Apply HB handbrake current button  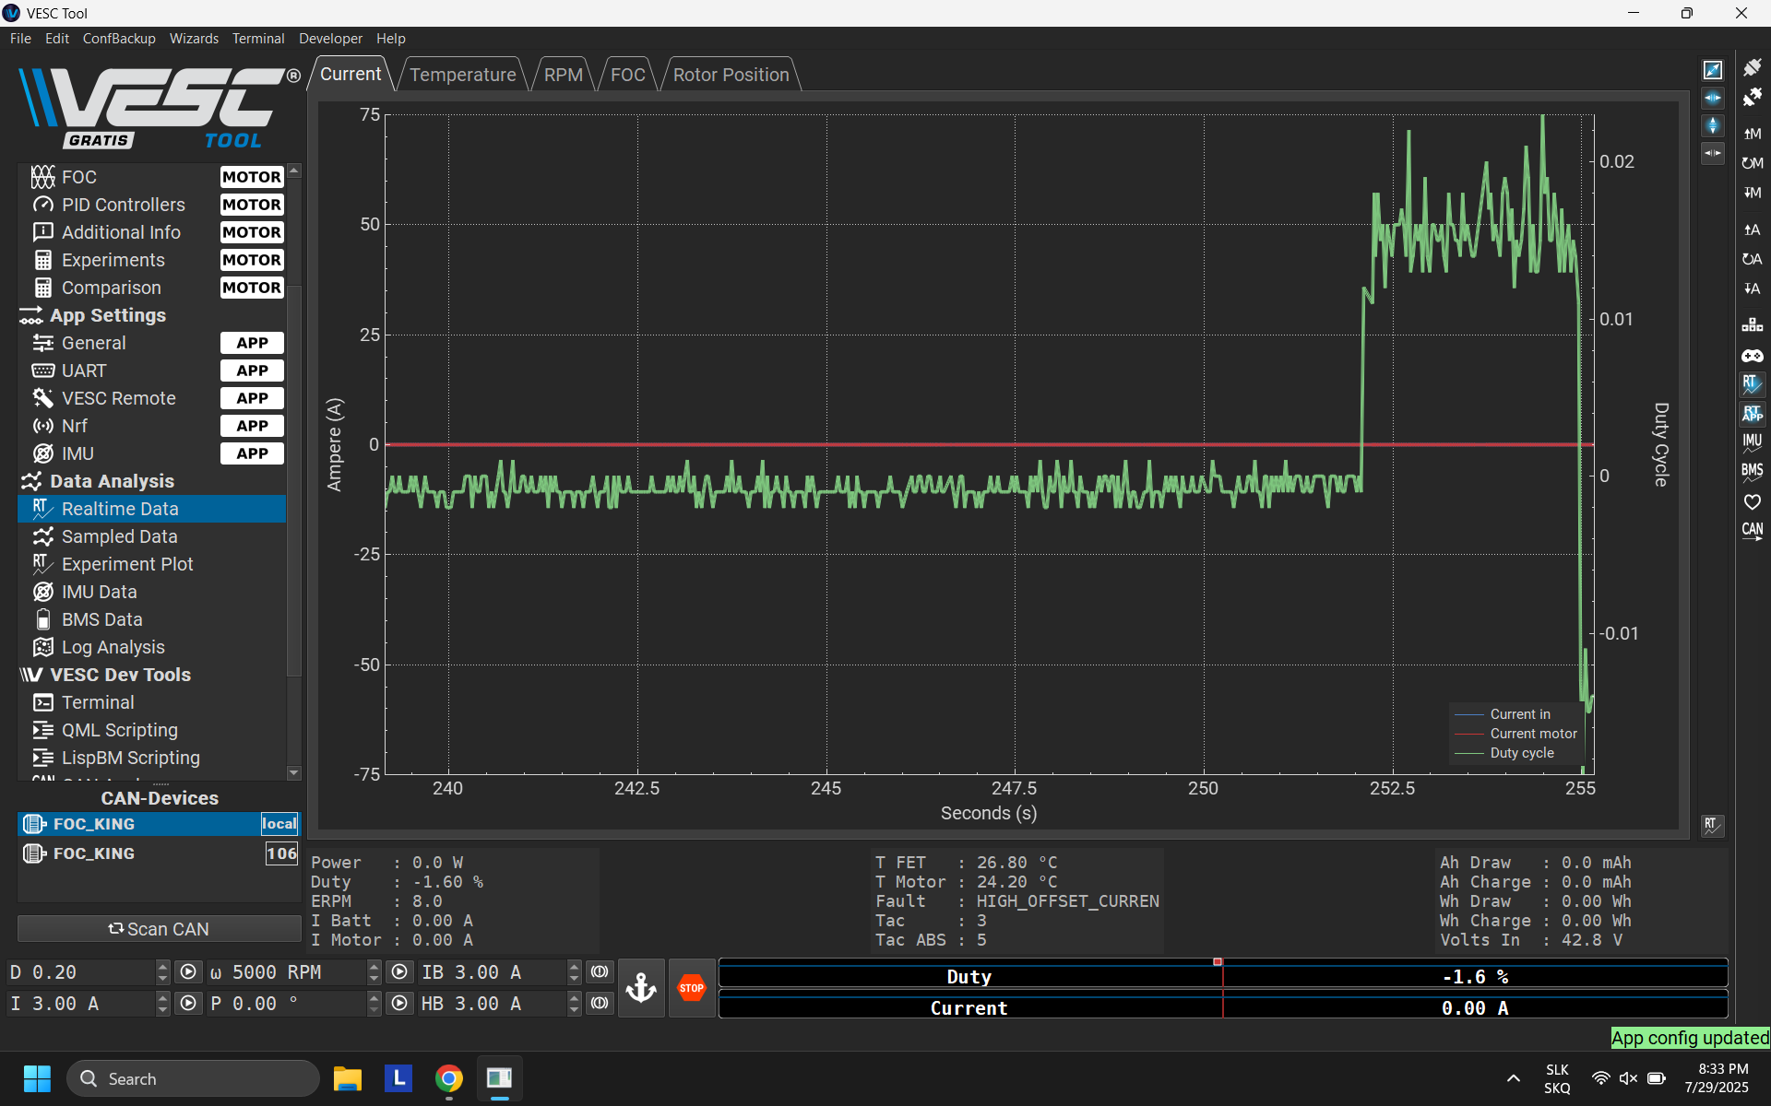pyautogui.click(x=600, y=1004)
